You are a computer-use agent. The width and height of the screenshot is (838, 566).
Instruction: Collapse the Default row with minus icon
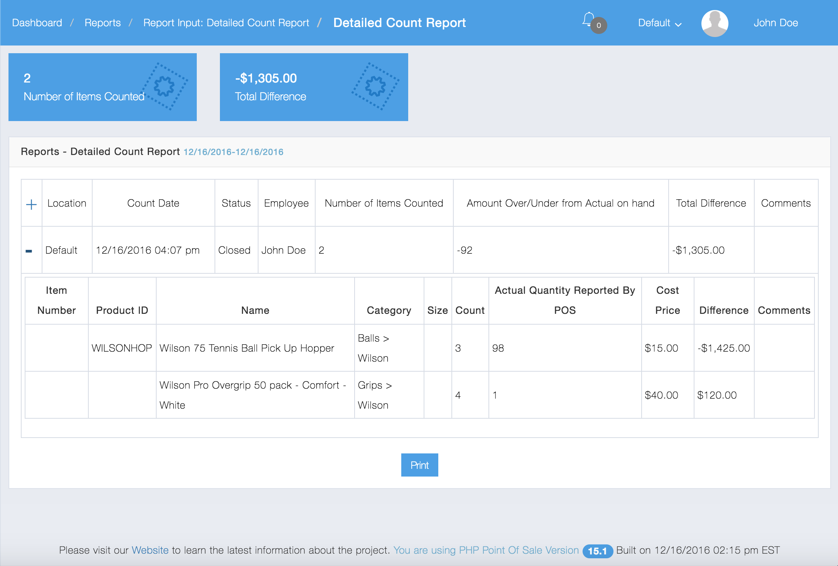point(29,251)
